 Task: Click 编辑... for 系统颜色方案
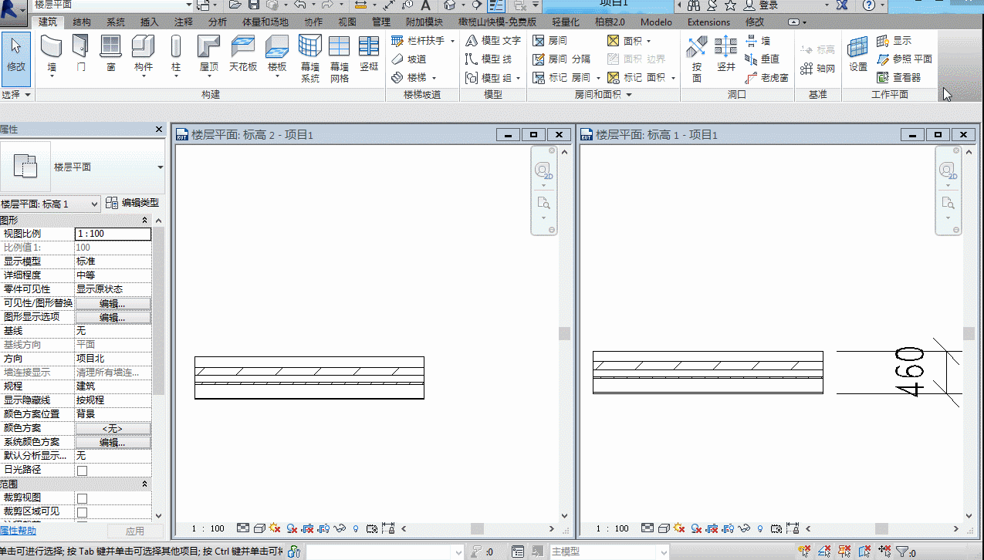pyautogui.click(x=113, y=443)
